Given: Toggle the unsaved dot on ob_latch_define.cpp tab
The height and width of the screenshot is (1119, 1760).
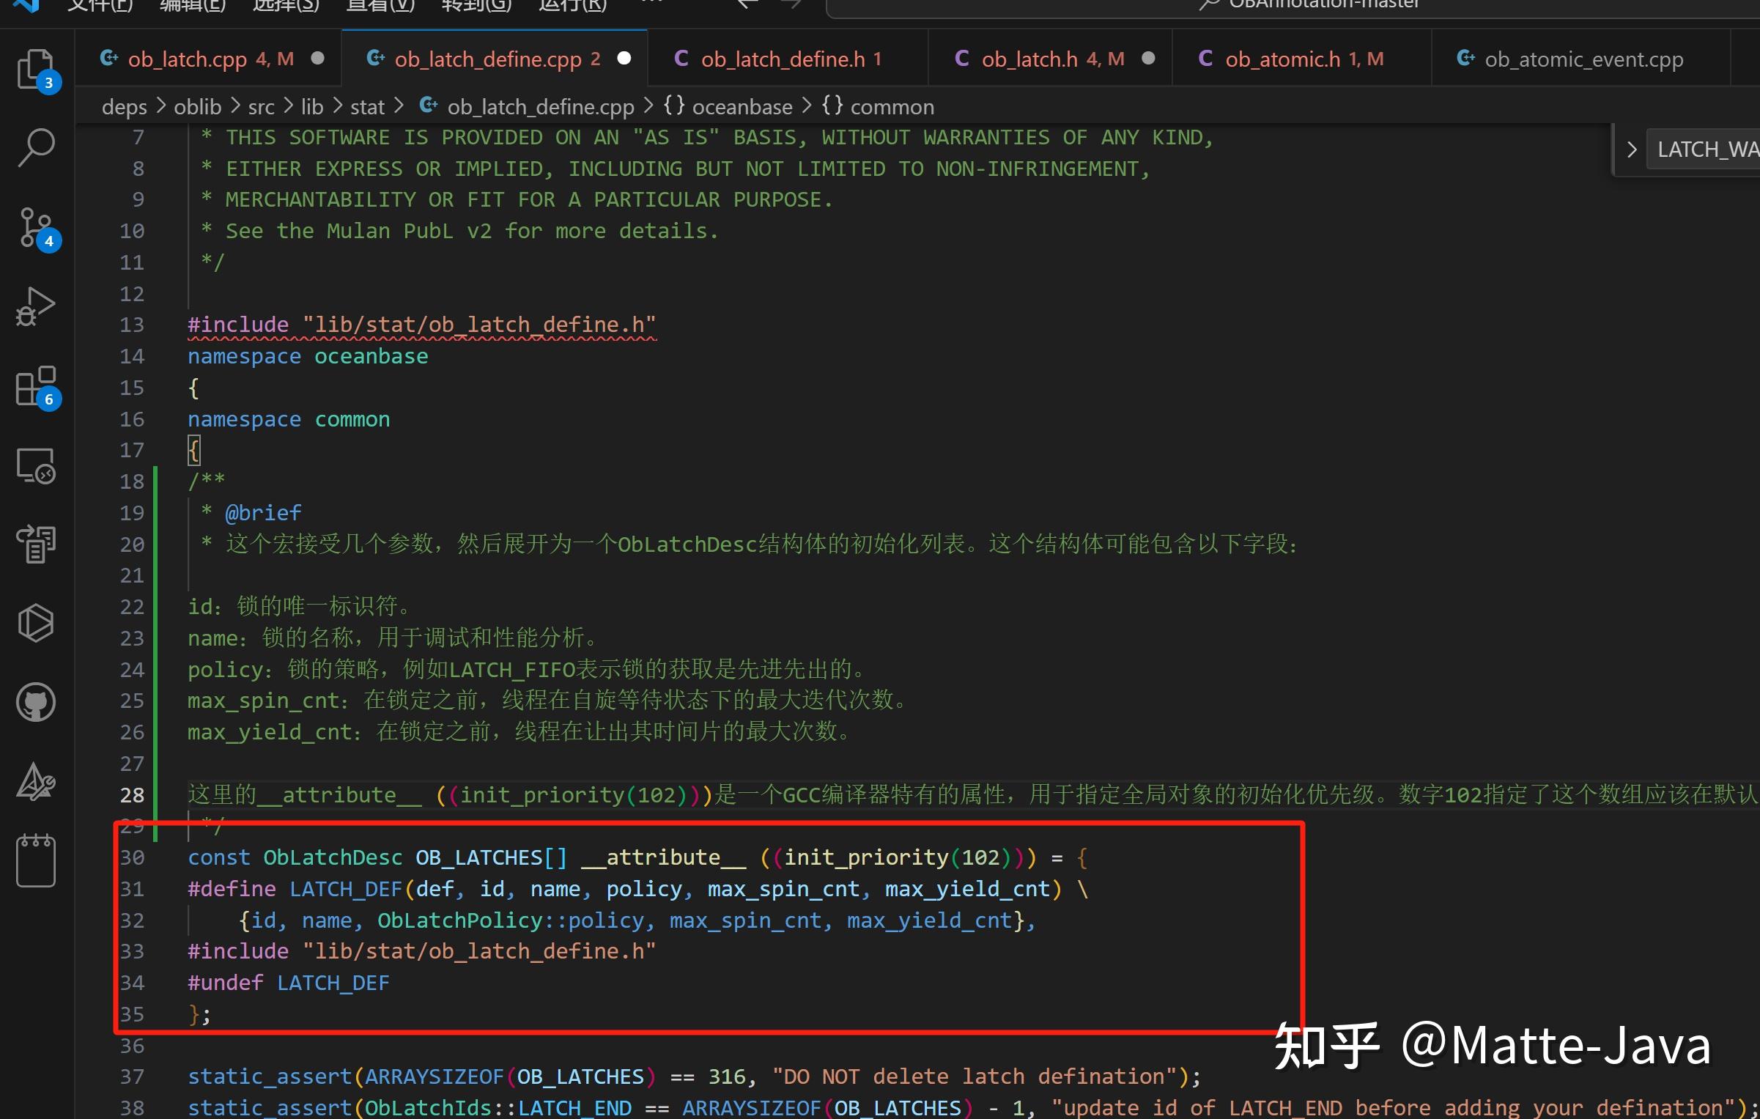Looking at the screenshot, I should pyautogui.click(x=624, y=59).
